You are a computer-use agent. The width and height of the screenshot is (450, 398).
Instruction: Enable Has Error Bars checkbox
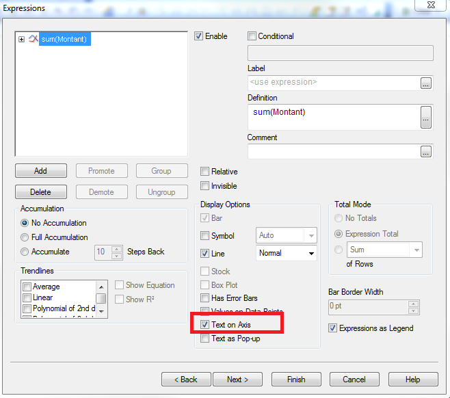tap(204, 298)
